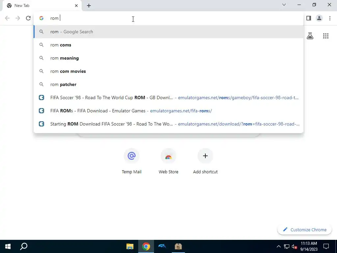Open Chrome three-dot menu
The width and height of the screenshot is (337, 253).
coord(330,18)
